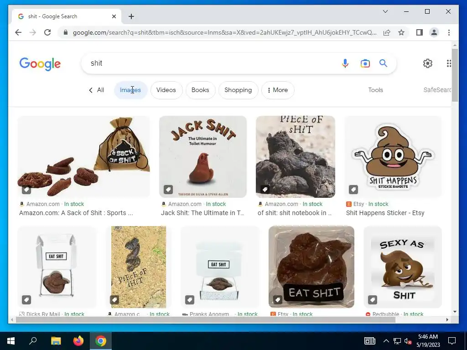The width and height of the screenshot is (467, 350).
Task: Open Chrome three-dot menu
Action: [449, 32]
